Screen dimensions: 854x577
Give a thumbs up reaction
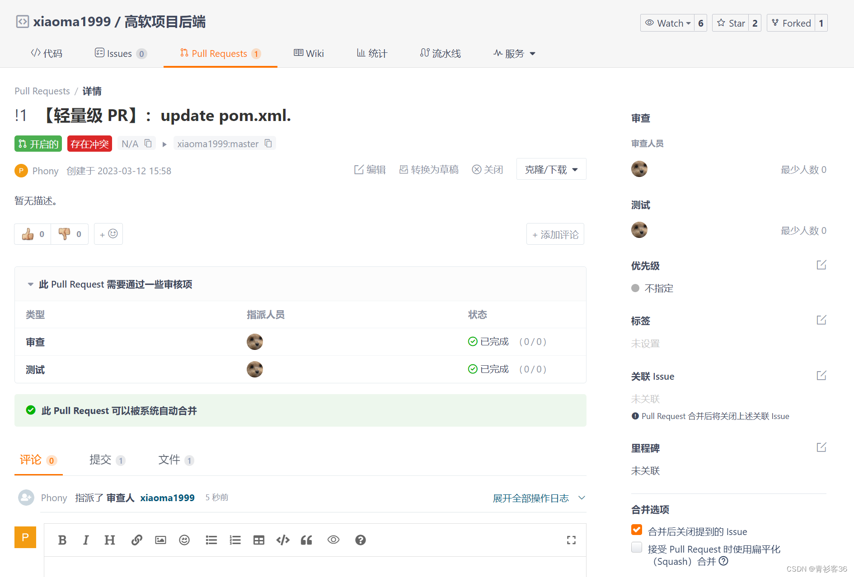32,234
